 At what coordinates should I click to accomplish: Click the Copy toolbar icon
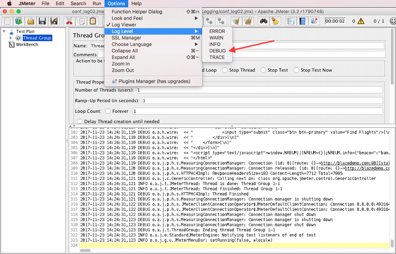click(x=81, y=21)
